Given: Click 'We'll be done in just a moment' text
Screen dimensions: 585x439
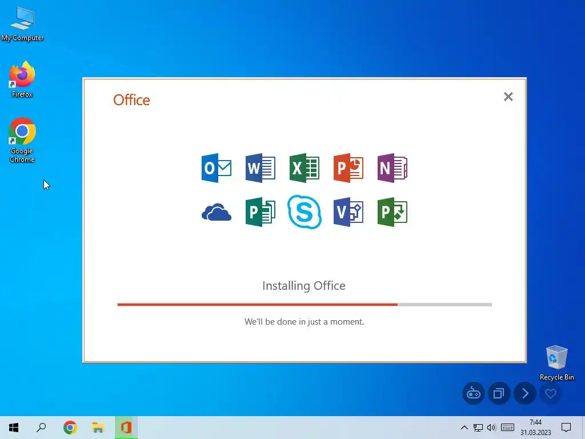Looking at the screenshot, I should (304, 322).
